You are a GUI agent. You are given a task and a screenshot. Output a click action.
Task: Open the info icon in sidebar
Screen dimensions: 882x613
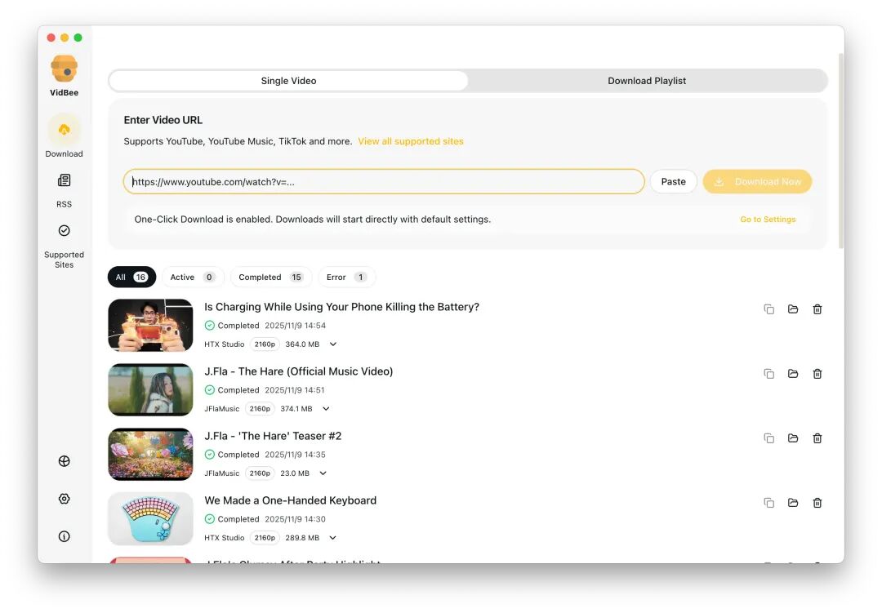tap(65, 536)
